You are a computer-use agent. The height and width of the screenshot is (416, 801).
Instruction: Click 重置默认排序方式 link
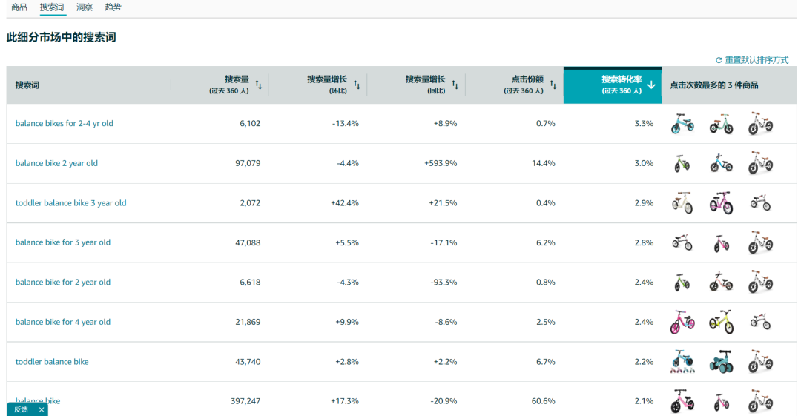click(756, 60)
